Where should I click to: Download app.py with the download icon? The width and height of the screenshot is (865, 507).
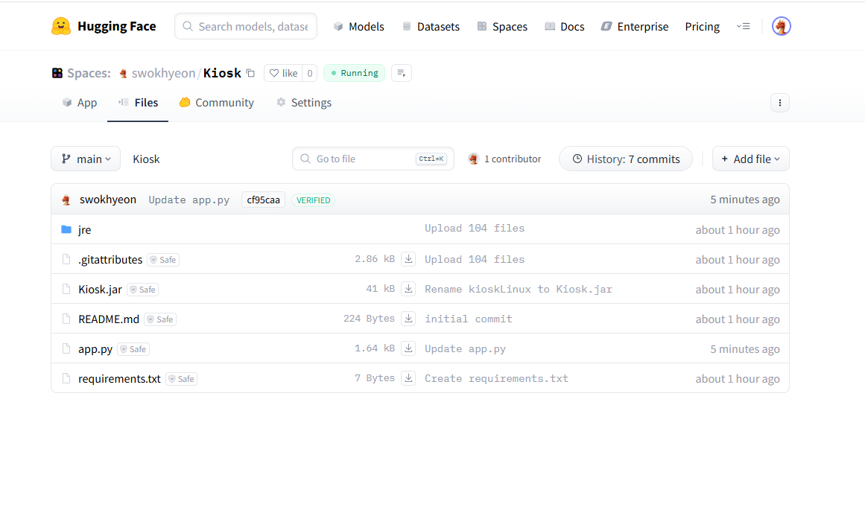(408, 348)
